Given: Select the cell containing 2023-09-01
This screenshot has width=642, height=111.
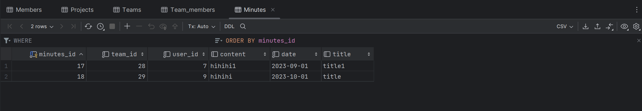Looking at the screenshot, I should [295, 66].
